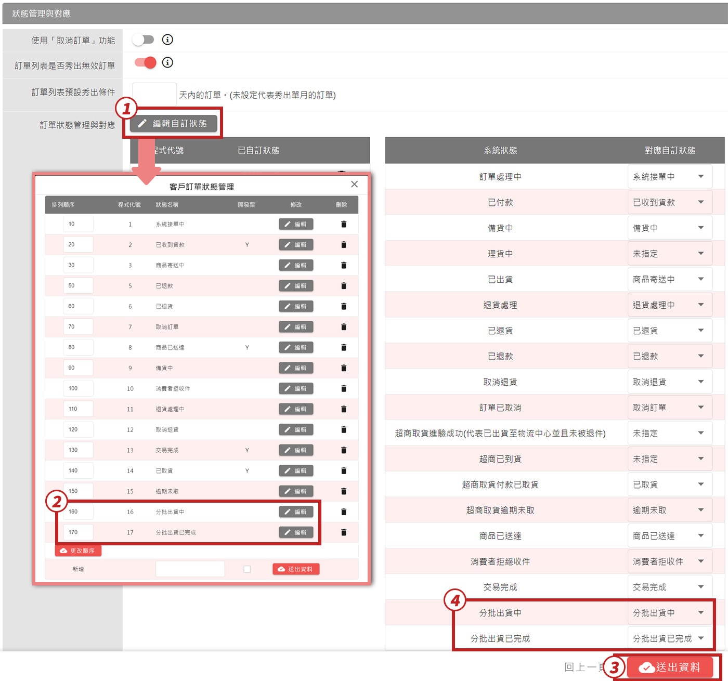Image resolution: width=728 pixels, height=681 pixels.
Task: Close the 客戶訂單狀態管理 dialog
Action: (x=354, y=184)
